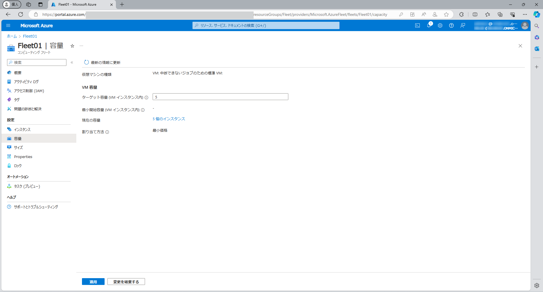
Task: Add page to favorites star in address bar
Action: [x=446, y=14]
